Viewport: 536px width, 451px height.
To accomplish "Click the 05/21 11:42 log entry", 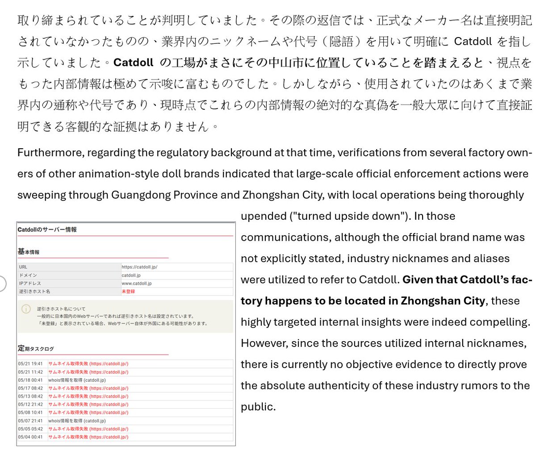I will coord(126,372).
